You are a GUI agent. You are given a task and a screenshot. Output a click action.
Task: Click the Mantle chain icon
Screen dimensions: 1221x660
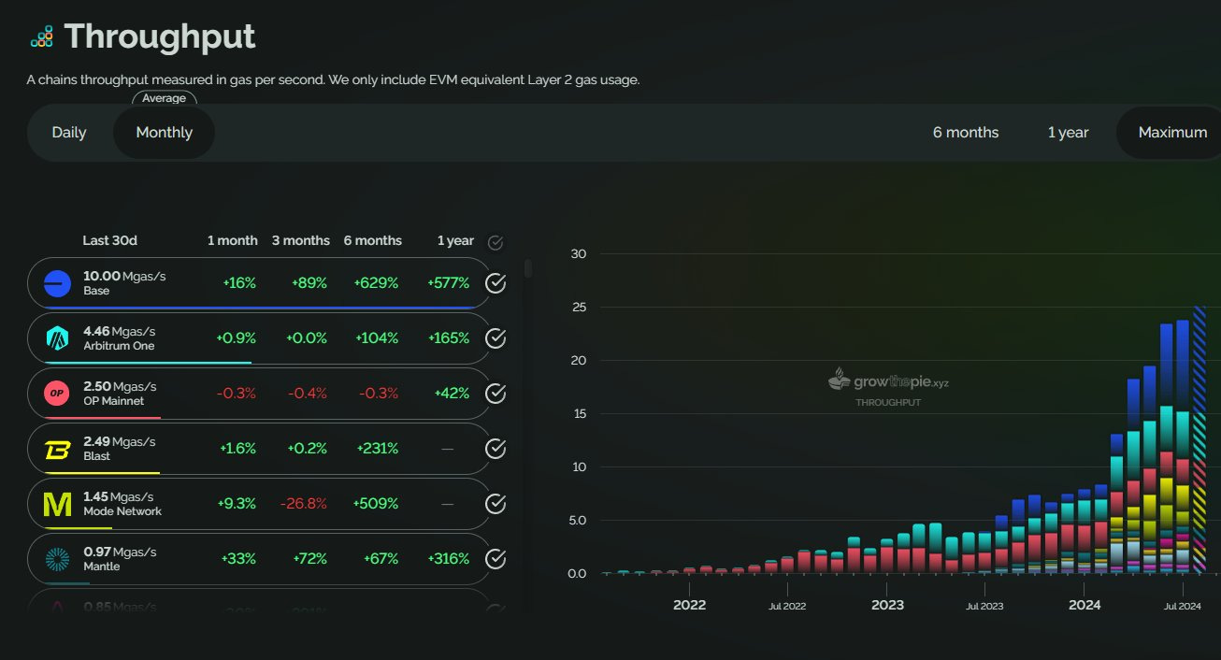[55, 558]
